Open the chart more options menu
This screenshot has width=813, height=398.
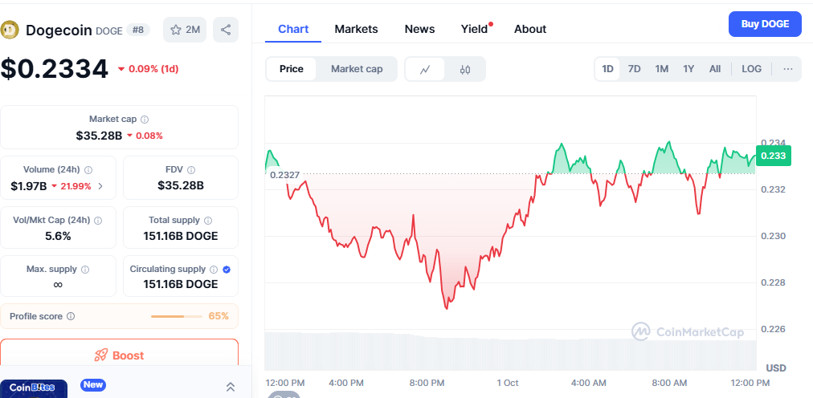coord(788,69)
